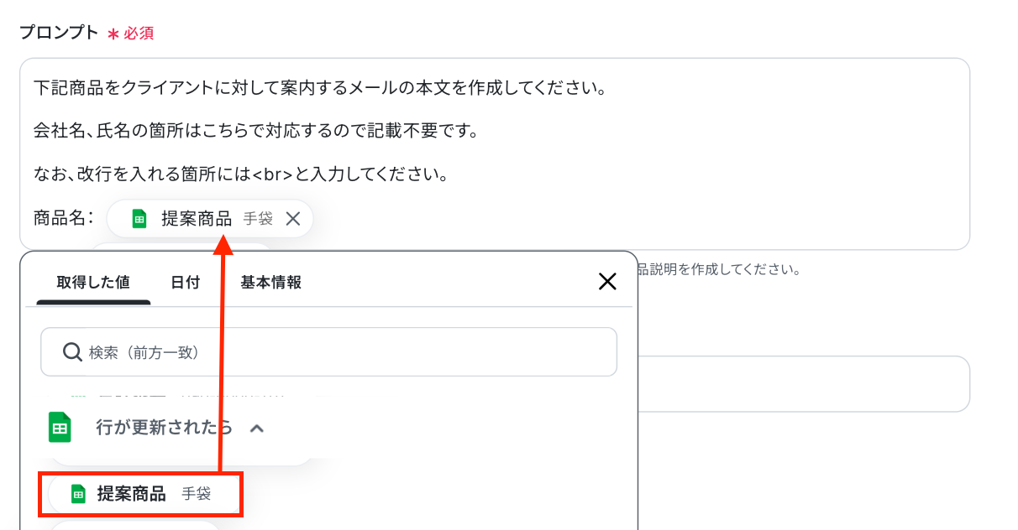Close the 取得した値 popup panel
This screenshot has height=530, width=1018.
[x=607, y=282]
